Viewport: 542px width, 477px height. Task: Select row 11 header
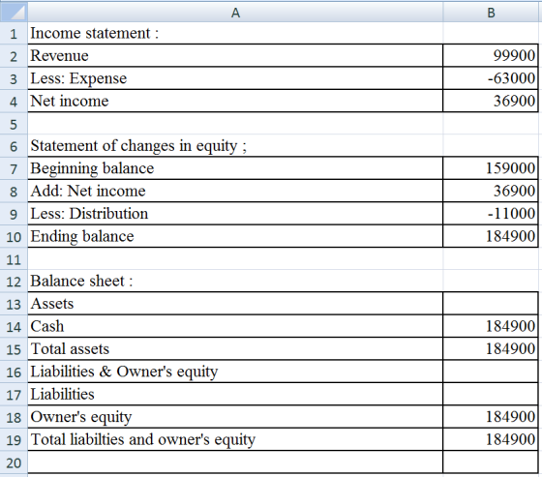(14, 259)
